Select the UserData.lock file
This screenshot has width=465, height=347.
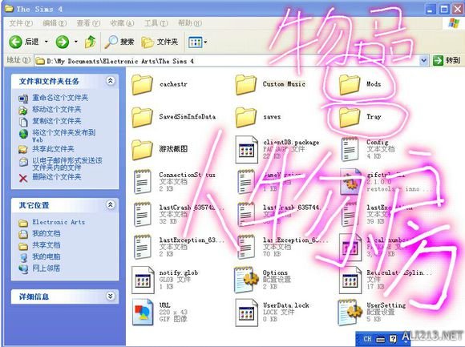273,312
